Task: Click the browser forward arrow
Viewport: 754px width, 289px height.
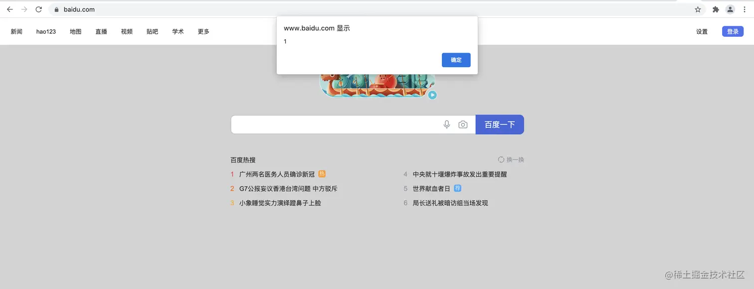Action: click(x=24, y=9)
